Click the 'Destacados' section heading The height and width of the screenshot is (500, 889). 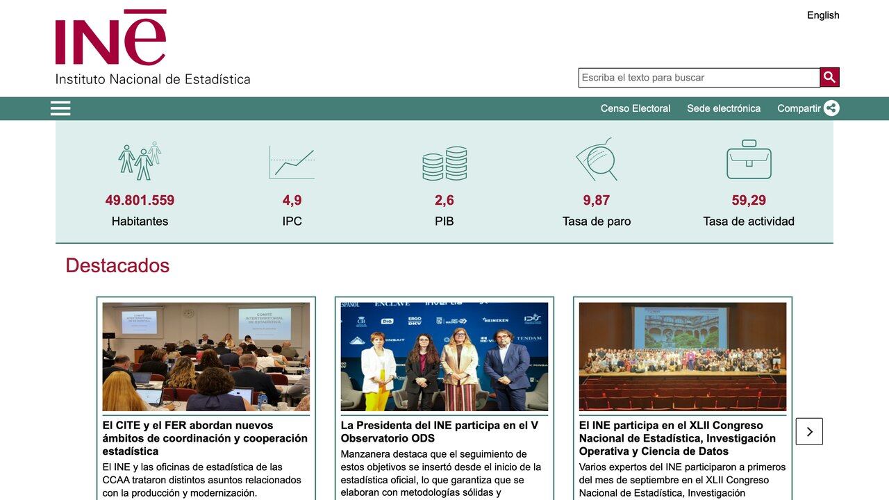(x=117, y=266)
